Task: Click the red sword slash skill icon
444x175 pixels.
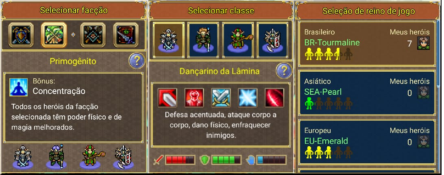Action: pos(168,98)
